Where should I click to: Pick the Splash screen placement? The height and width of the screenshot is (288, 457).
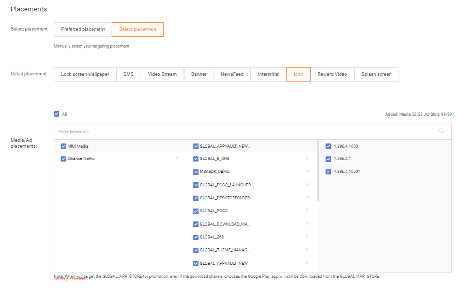click(376, 74)
